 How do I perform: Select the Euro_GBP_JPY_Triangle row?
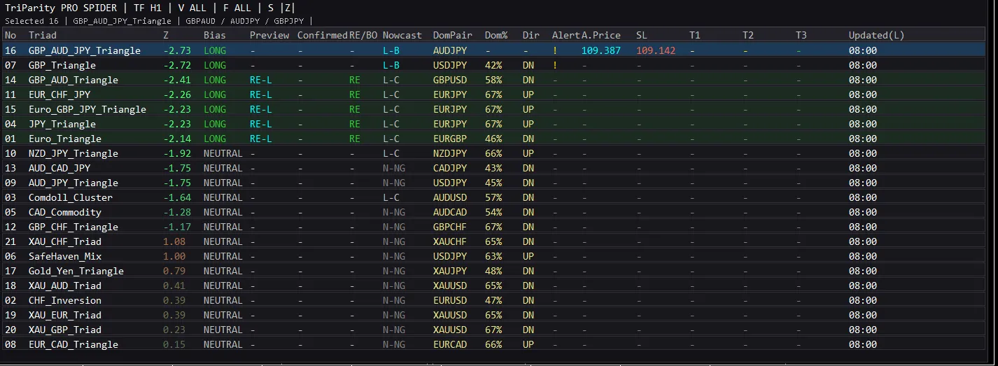pos(493,109)
